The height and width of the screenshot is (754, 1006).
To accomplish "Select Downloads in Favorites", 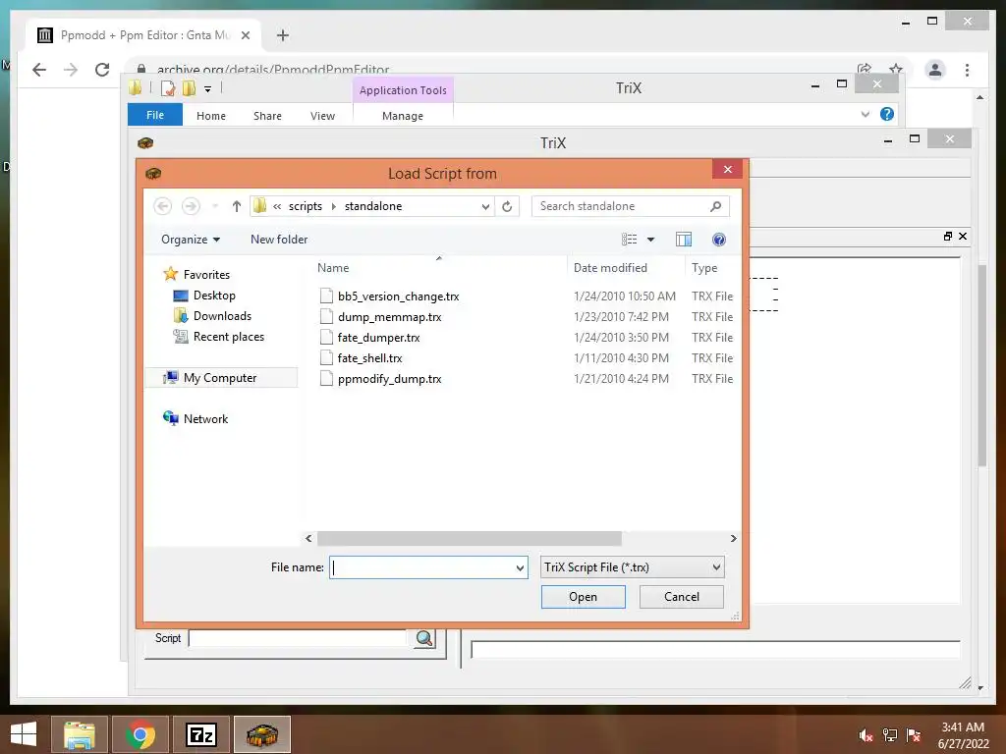I will click(x=222, y=316).
